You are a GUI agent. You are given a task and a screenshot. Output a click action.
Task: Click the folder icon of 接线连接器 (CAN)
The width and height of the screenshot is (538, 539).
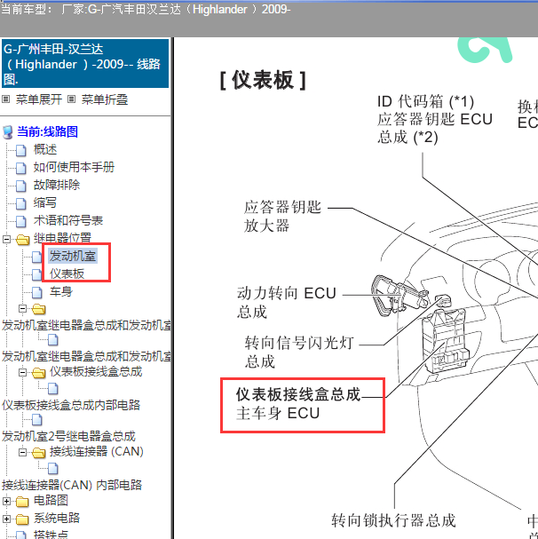(x=39, y=453)
